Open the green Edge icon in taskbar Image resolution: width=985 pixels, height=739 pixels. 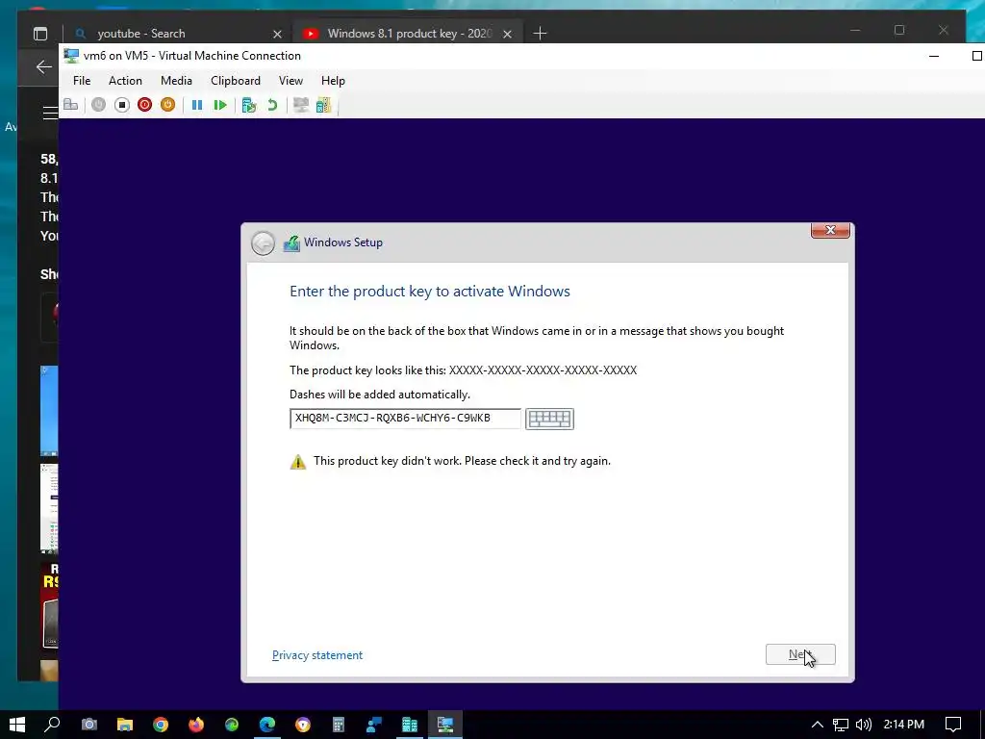click(x=232, y=725)
